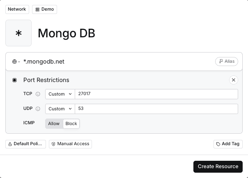Viewport: 248px width, 178px height.
Task: Click the Network button
Action: tap(17, 9)
